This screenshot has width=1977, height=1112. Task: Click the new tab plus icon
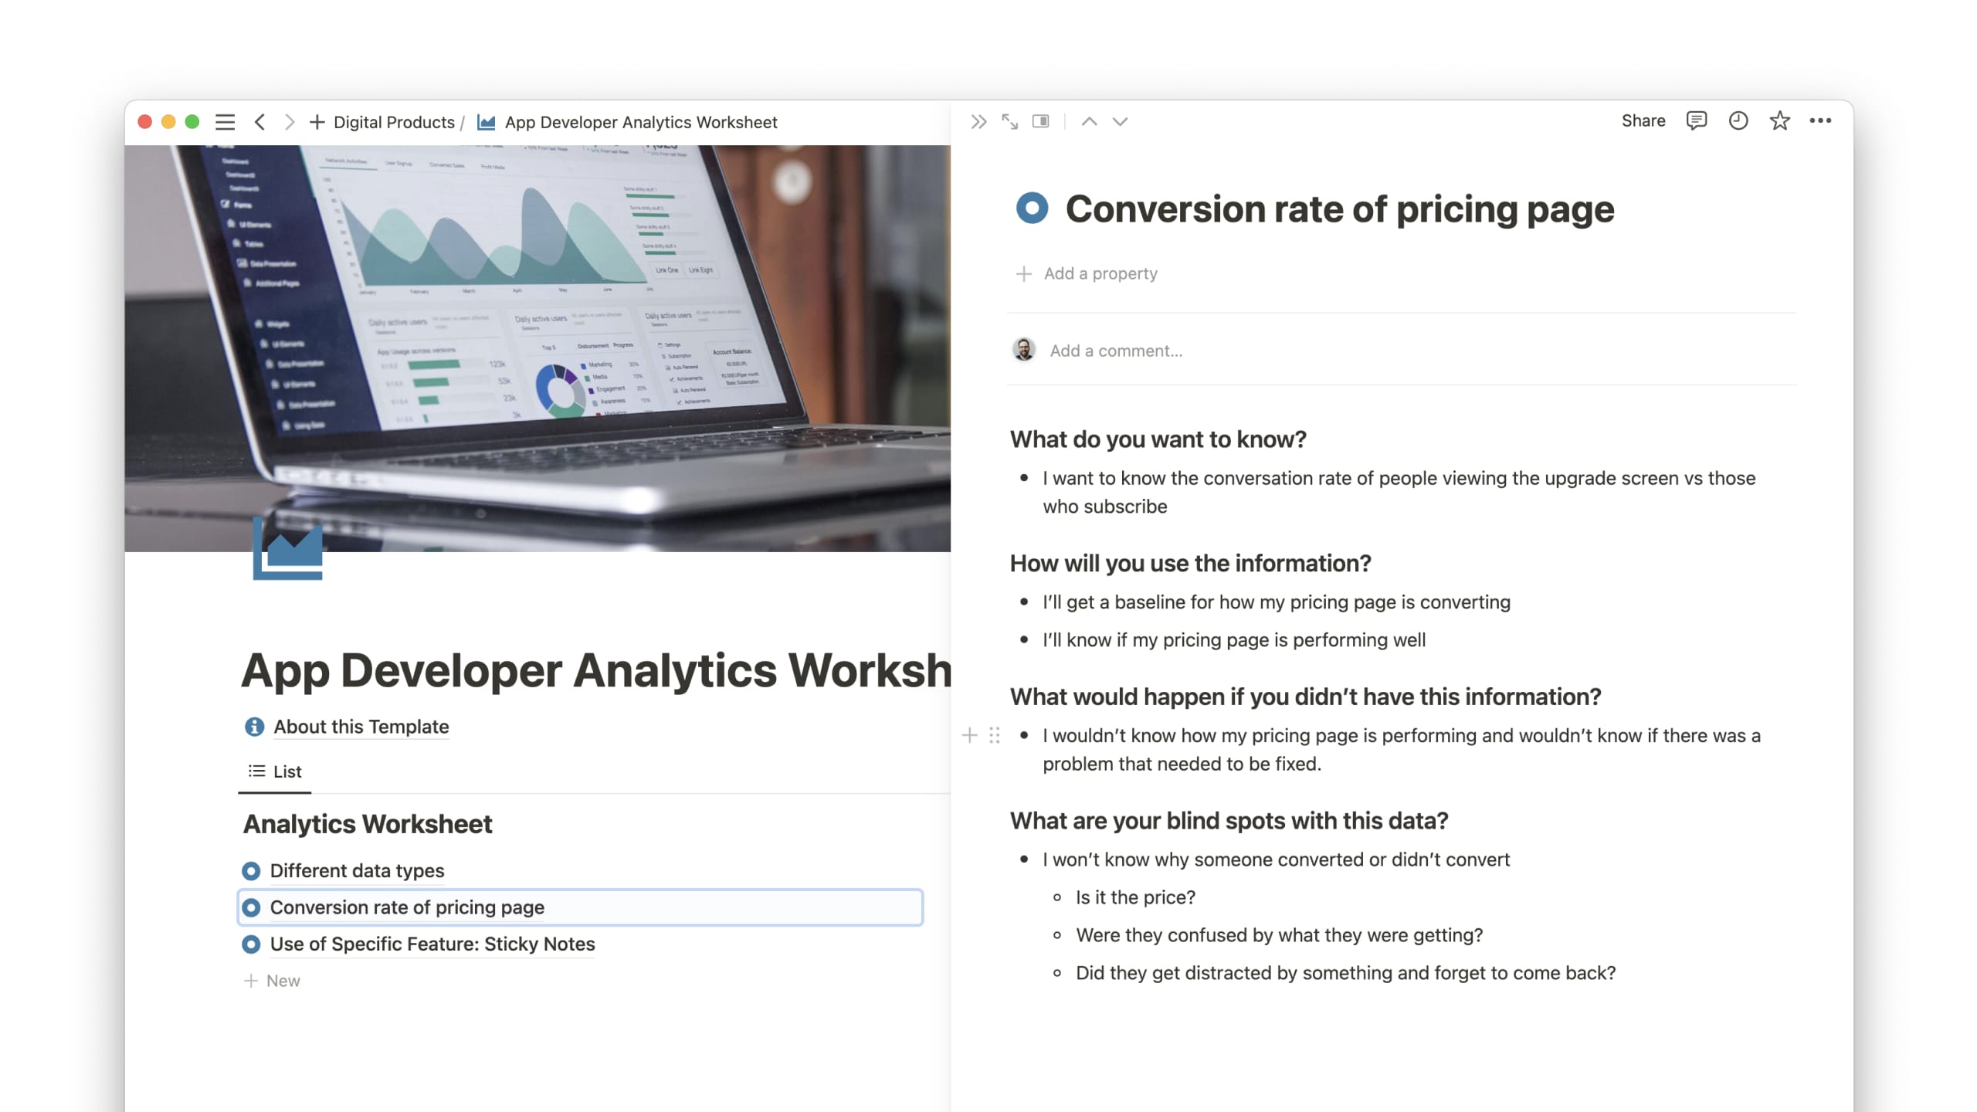[317, 122]
